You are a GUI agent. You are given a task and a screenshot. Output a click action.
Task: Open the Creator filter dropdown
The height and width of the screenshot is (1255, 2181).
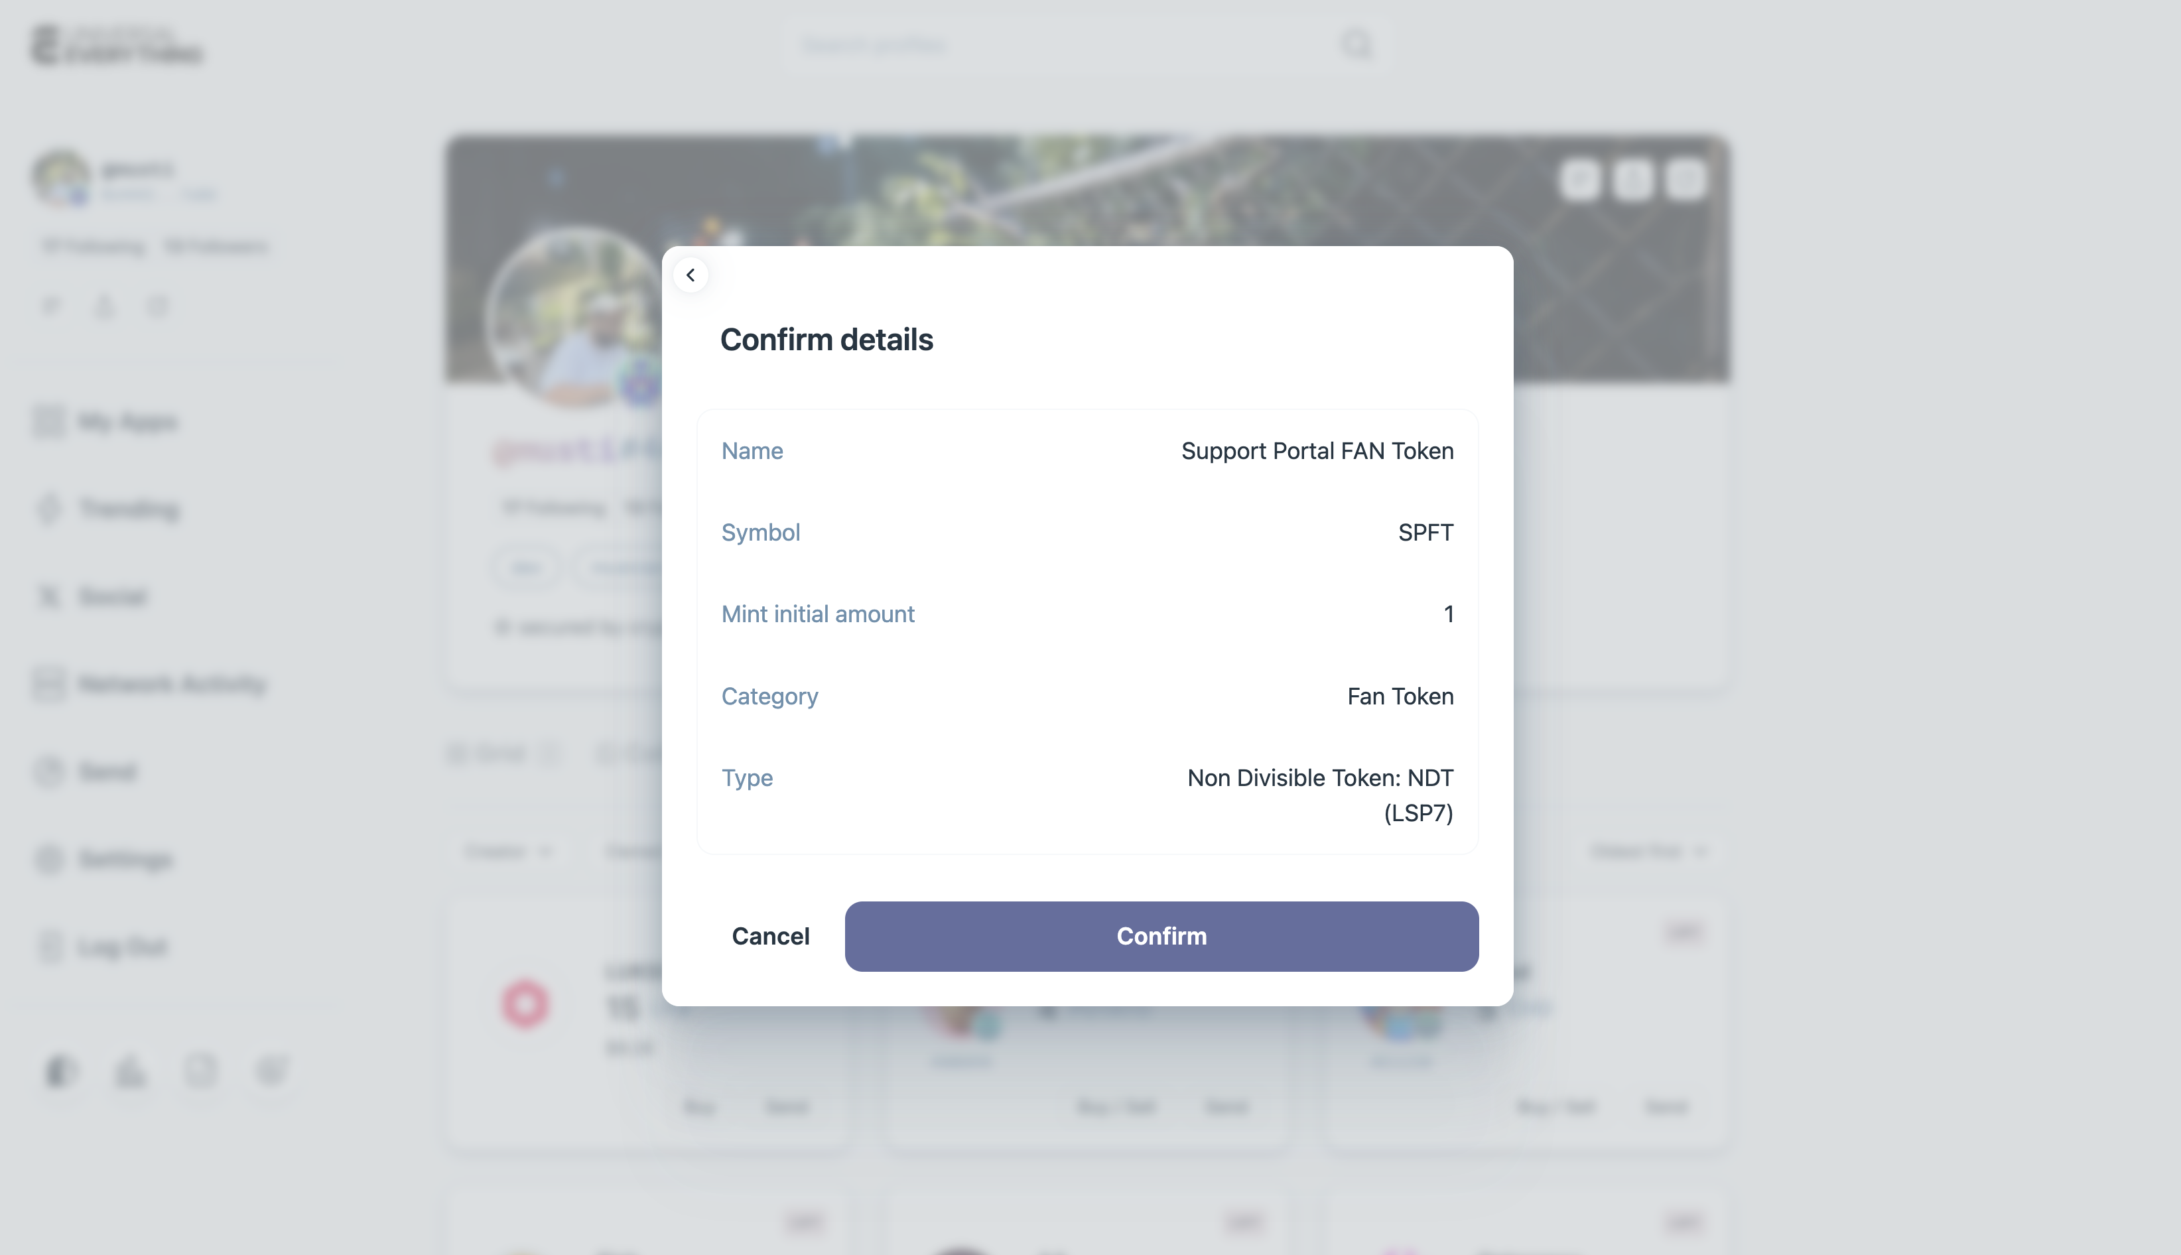click(x=507, y=852)
